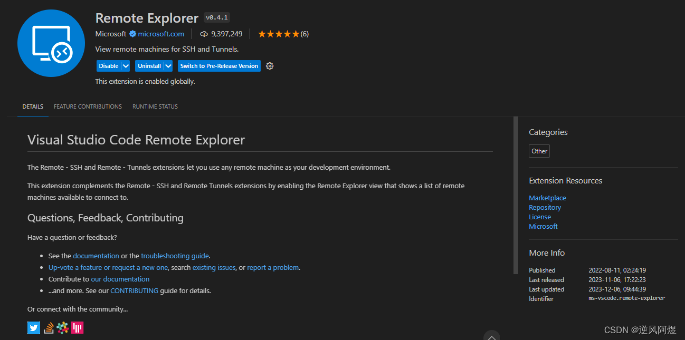Open the Feature Contributions tab
The image size is (685, 340).
[88, 106]
